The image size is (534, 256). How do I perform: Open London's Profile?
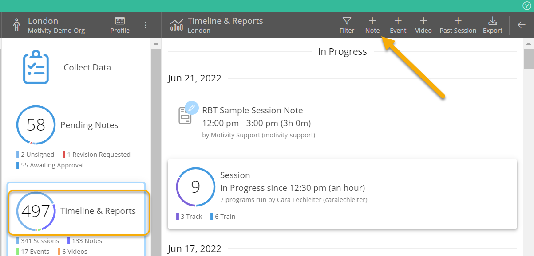click(x=120, y=25)
